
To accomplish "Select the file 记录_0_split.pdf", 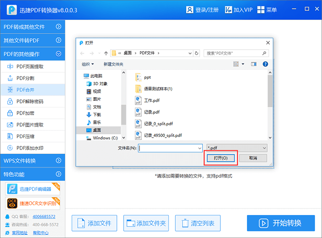I will click(154, 123).
